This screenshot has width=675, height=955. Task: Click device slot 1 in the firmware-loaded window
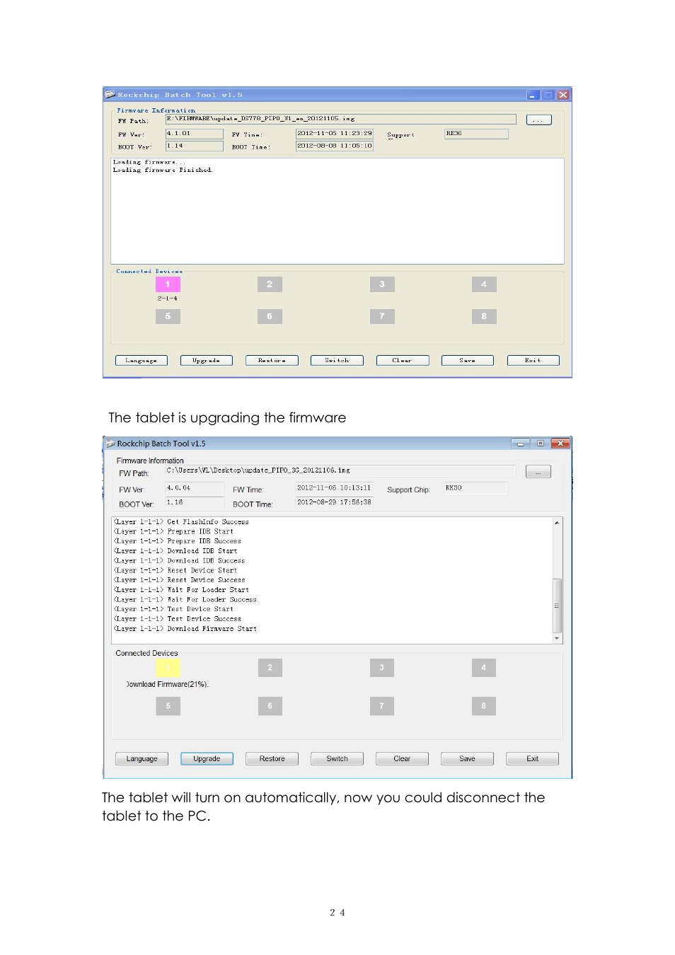168,284
